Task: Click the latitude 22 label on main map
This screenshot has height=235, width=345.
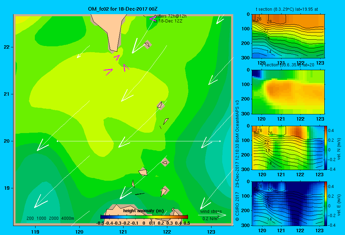Action: coord(7,47)
